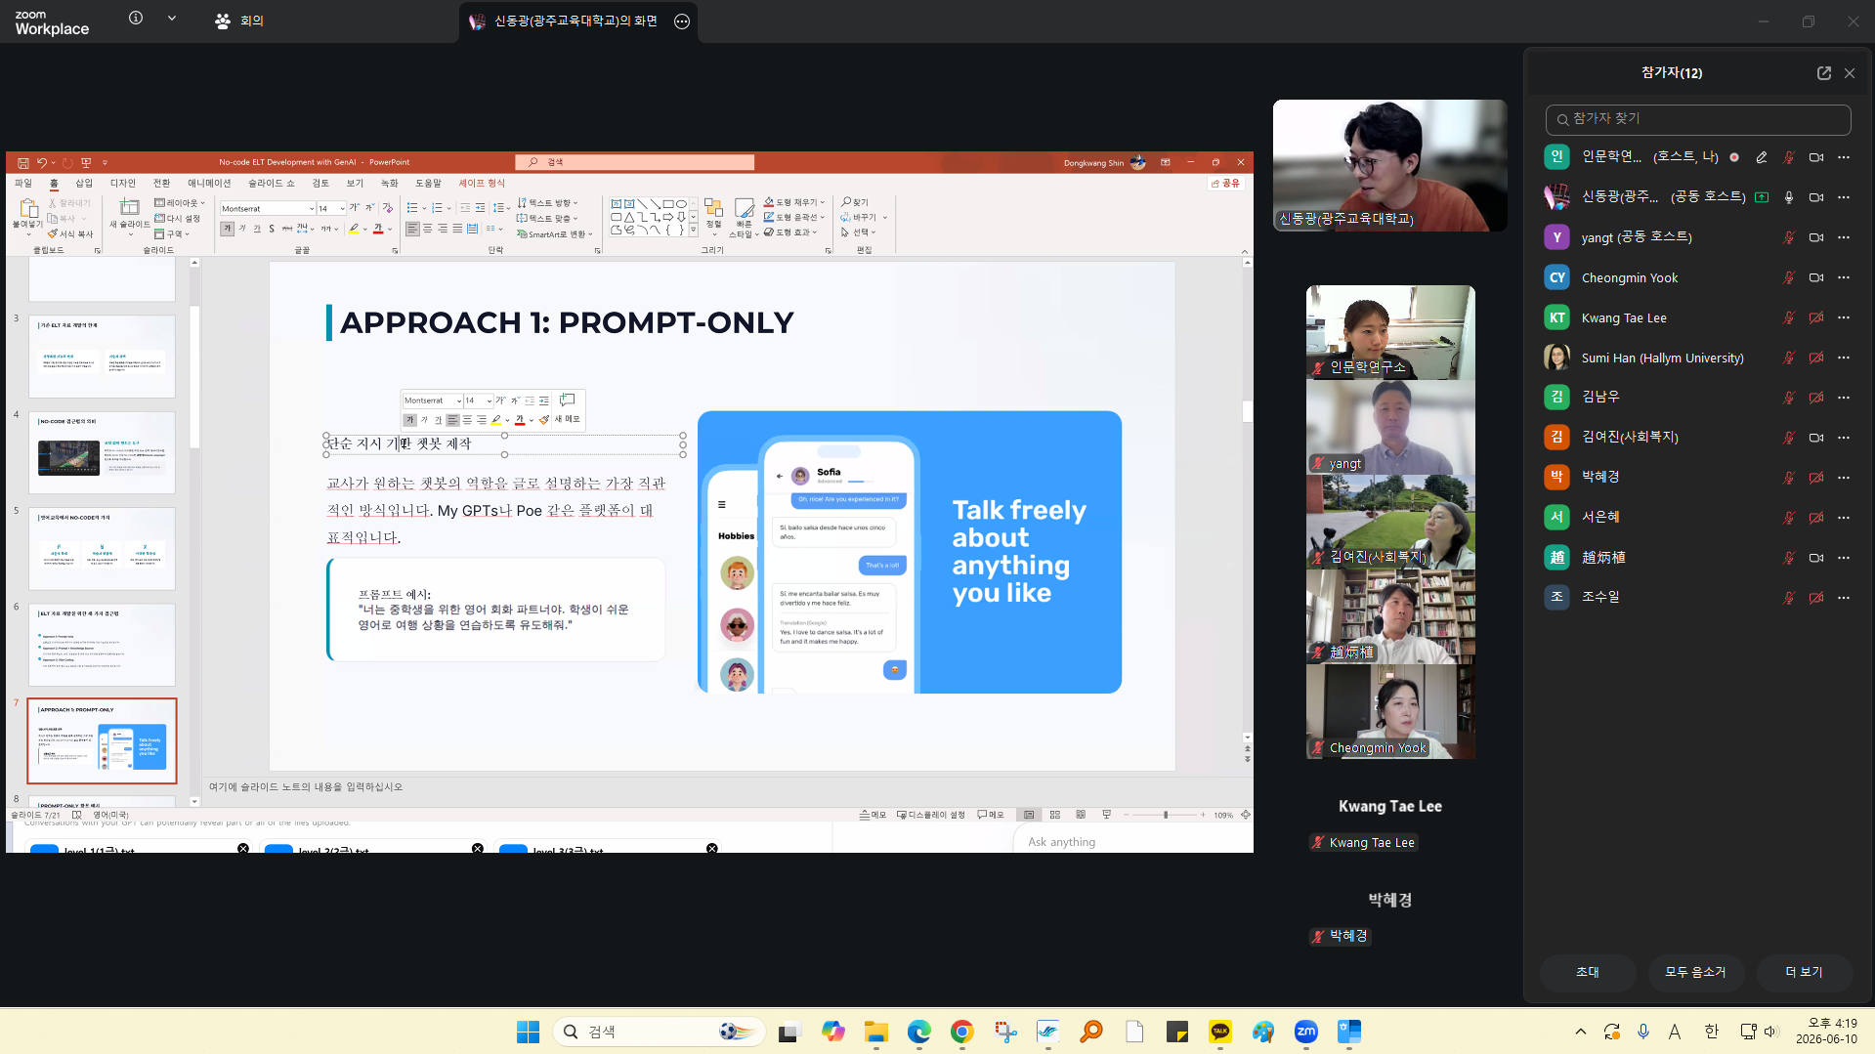Open File Explorer from the taskbar
Viewport: 1875px width, 1054px height.
click(x=875, y=1032)
